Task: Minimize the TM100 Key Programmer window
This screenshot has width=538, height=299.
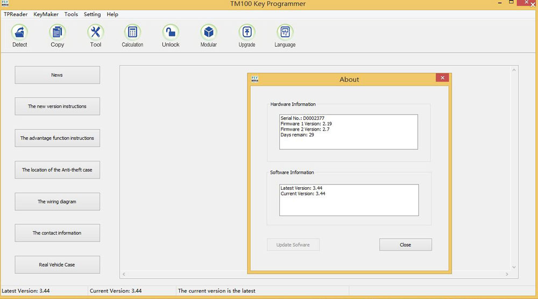Action: [x=500, y=3]
